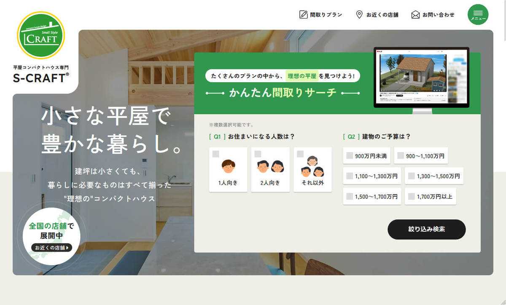
Task: Check the それ以外 checkbox
Action: (x=300, y=154)
